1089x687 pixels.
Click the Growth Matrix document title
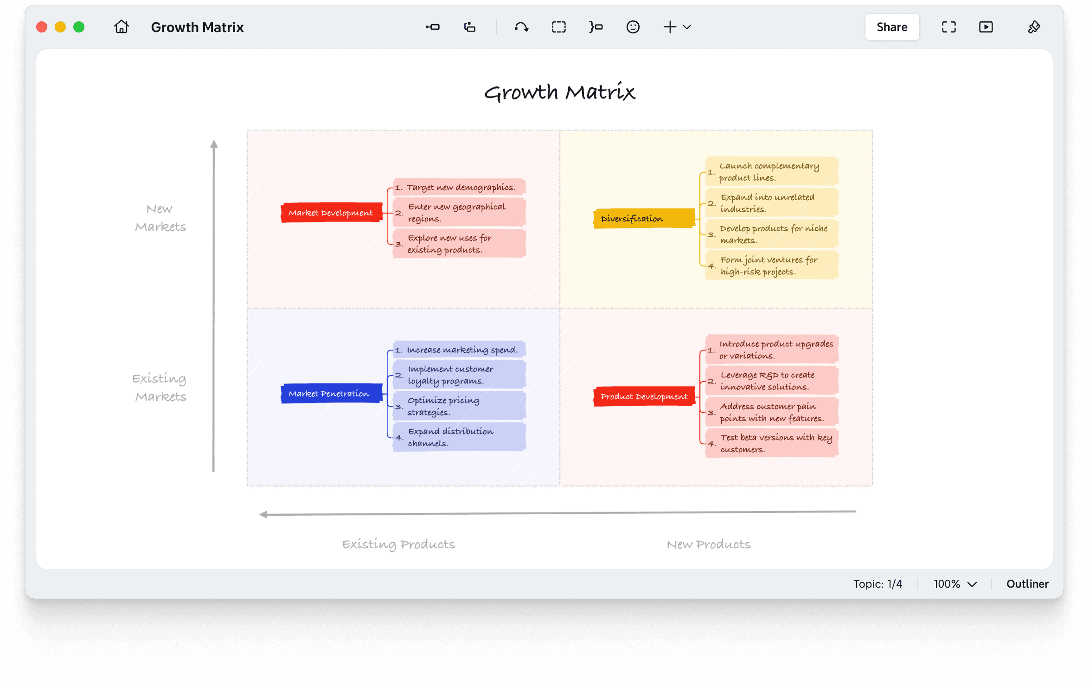[197, 27]
